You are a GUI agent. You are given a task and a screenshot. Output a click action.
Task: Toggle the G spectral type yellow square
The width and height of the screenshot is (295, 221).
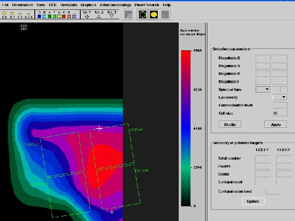59,16
